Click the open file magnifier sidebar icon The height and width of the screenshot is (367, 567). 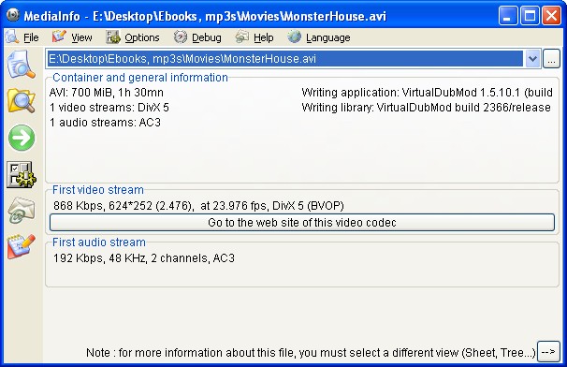click(x=22, y=65)
